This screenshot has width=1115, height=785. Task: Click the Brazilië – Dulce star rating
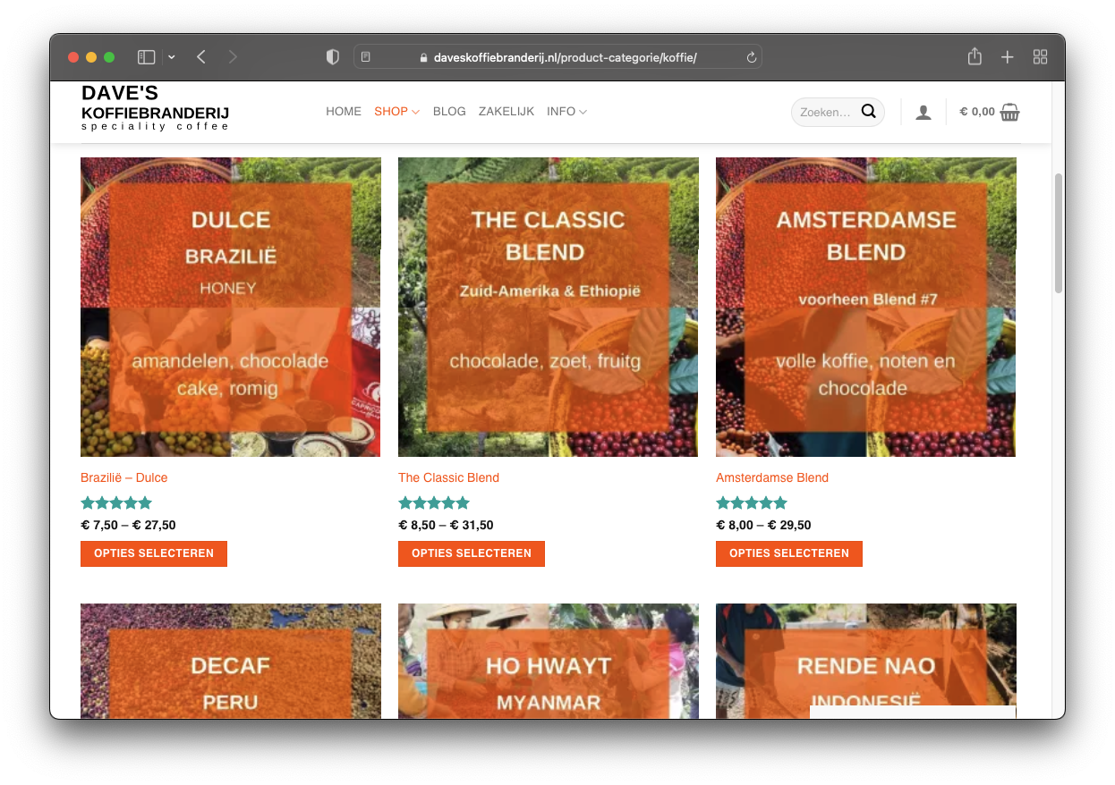tap(116, 502)
